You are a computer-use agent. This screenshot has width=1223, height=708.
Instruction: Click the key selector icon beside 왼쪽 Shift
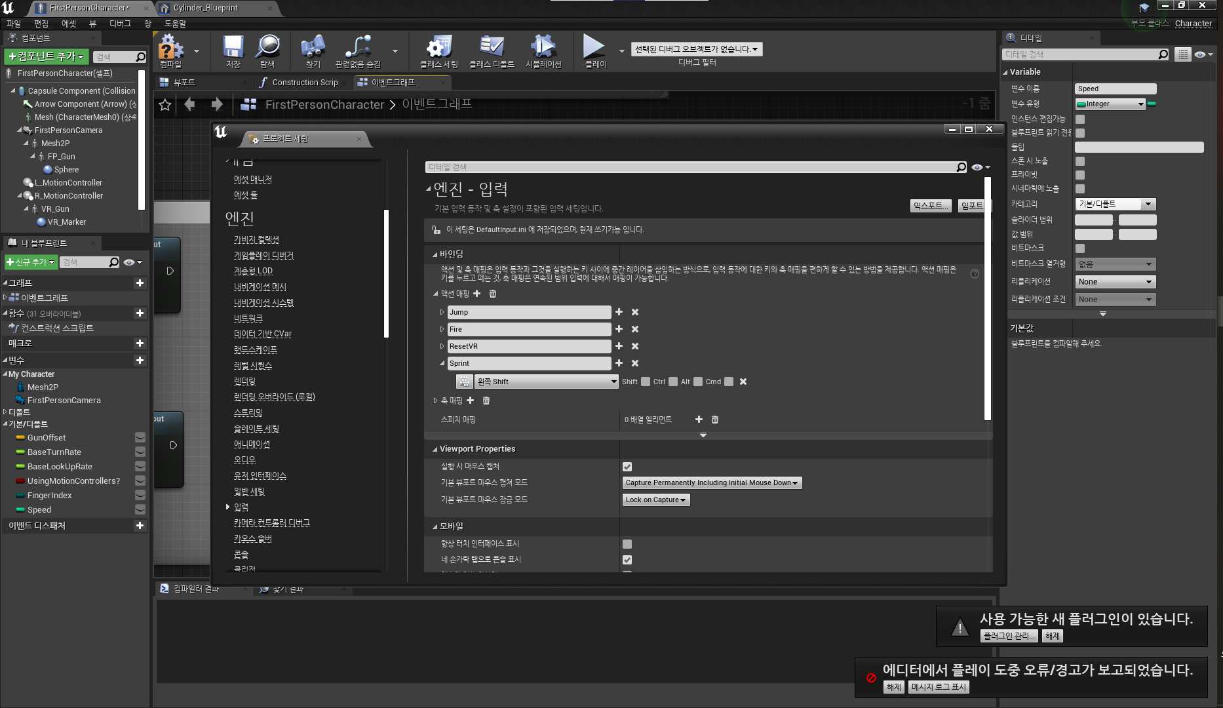tap(464, 382)
